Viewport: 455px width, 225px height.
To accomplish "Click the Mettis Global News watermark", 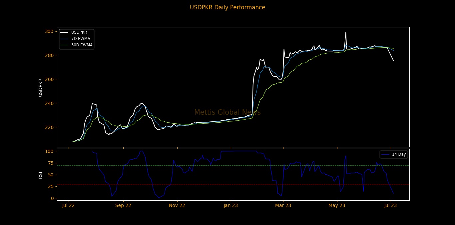I will (x=227, y=112).
